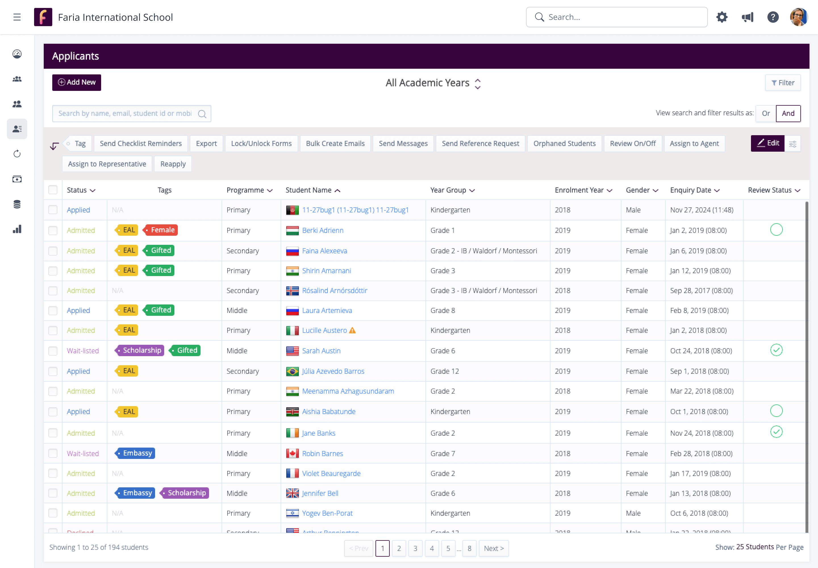Open the reports bar chart sidebar icon
The image size is (818, 568).
coord(17,229)
